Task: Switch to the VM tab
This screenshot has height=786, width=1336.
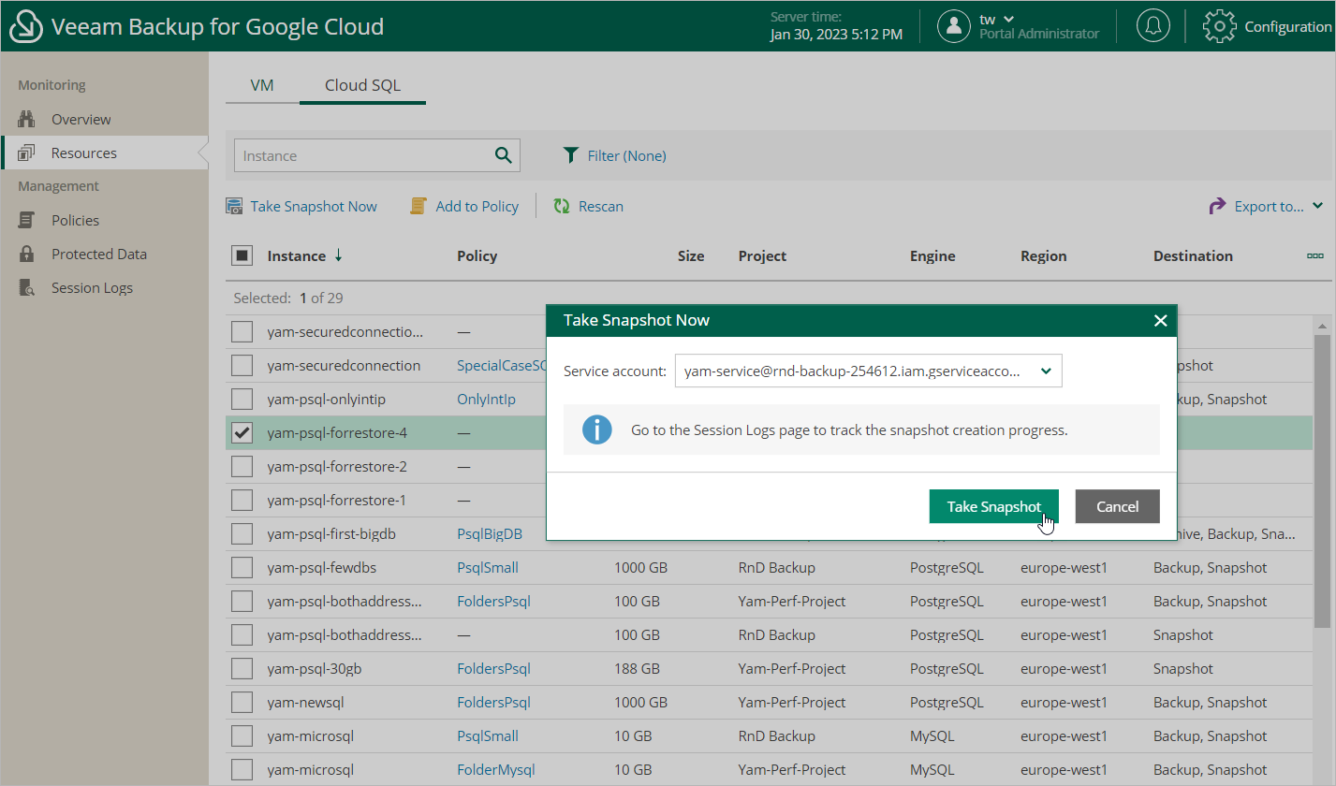Action: (x=262, y=85)
